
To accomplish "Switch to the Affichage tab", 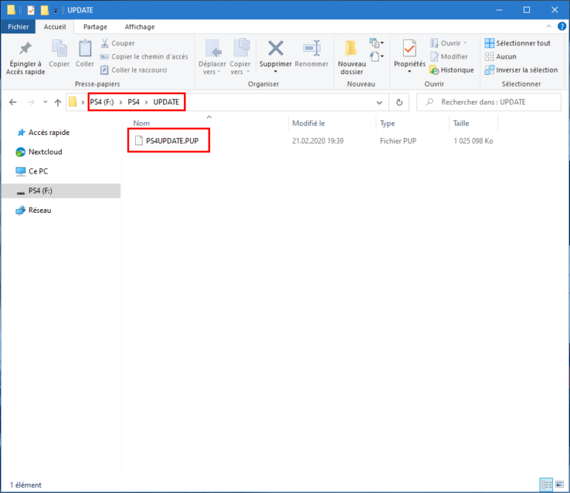I will point(140,27).
